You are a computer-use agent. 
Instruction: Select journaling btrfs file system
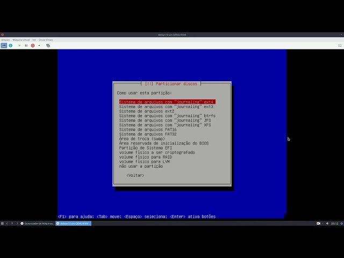[167, 116]
